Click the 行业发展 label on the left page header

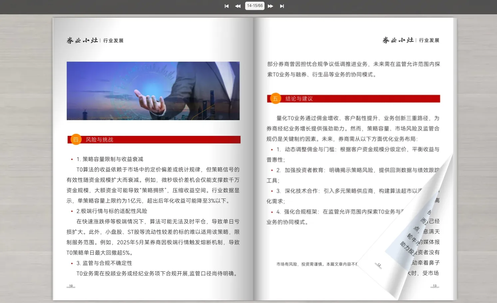click(x=113, y=41)
